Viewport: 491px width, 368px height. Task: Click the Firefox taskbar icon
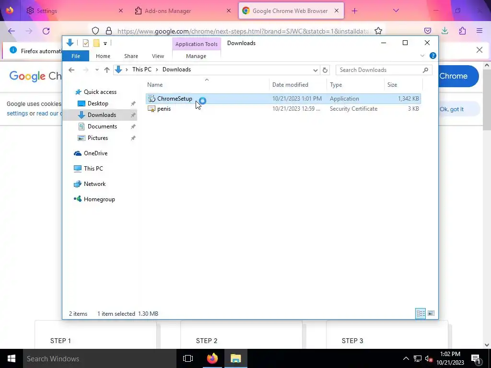click(x=212, y=358)
